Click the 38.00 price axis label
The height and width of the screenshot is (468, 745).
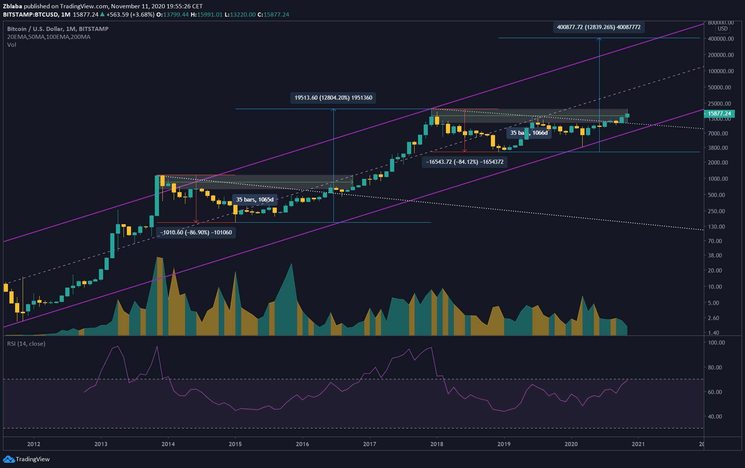point(715,256)
